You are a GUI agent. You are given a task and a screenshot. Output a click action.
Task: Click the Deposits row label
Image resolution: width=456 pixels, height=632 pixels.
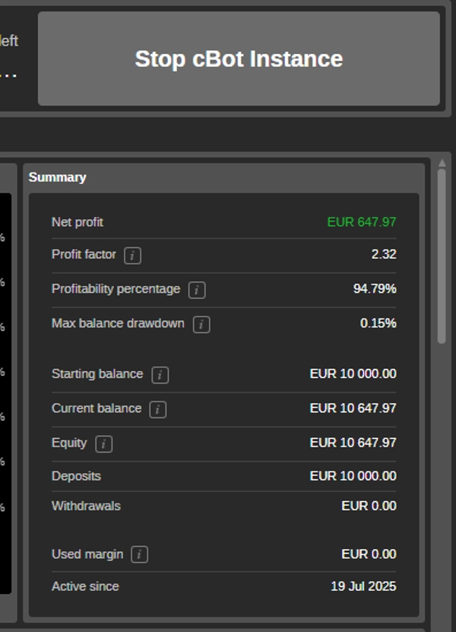point(76,476)
